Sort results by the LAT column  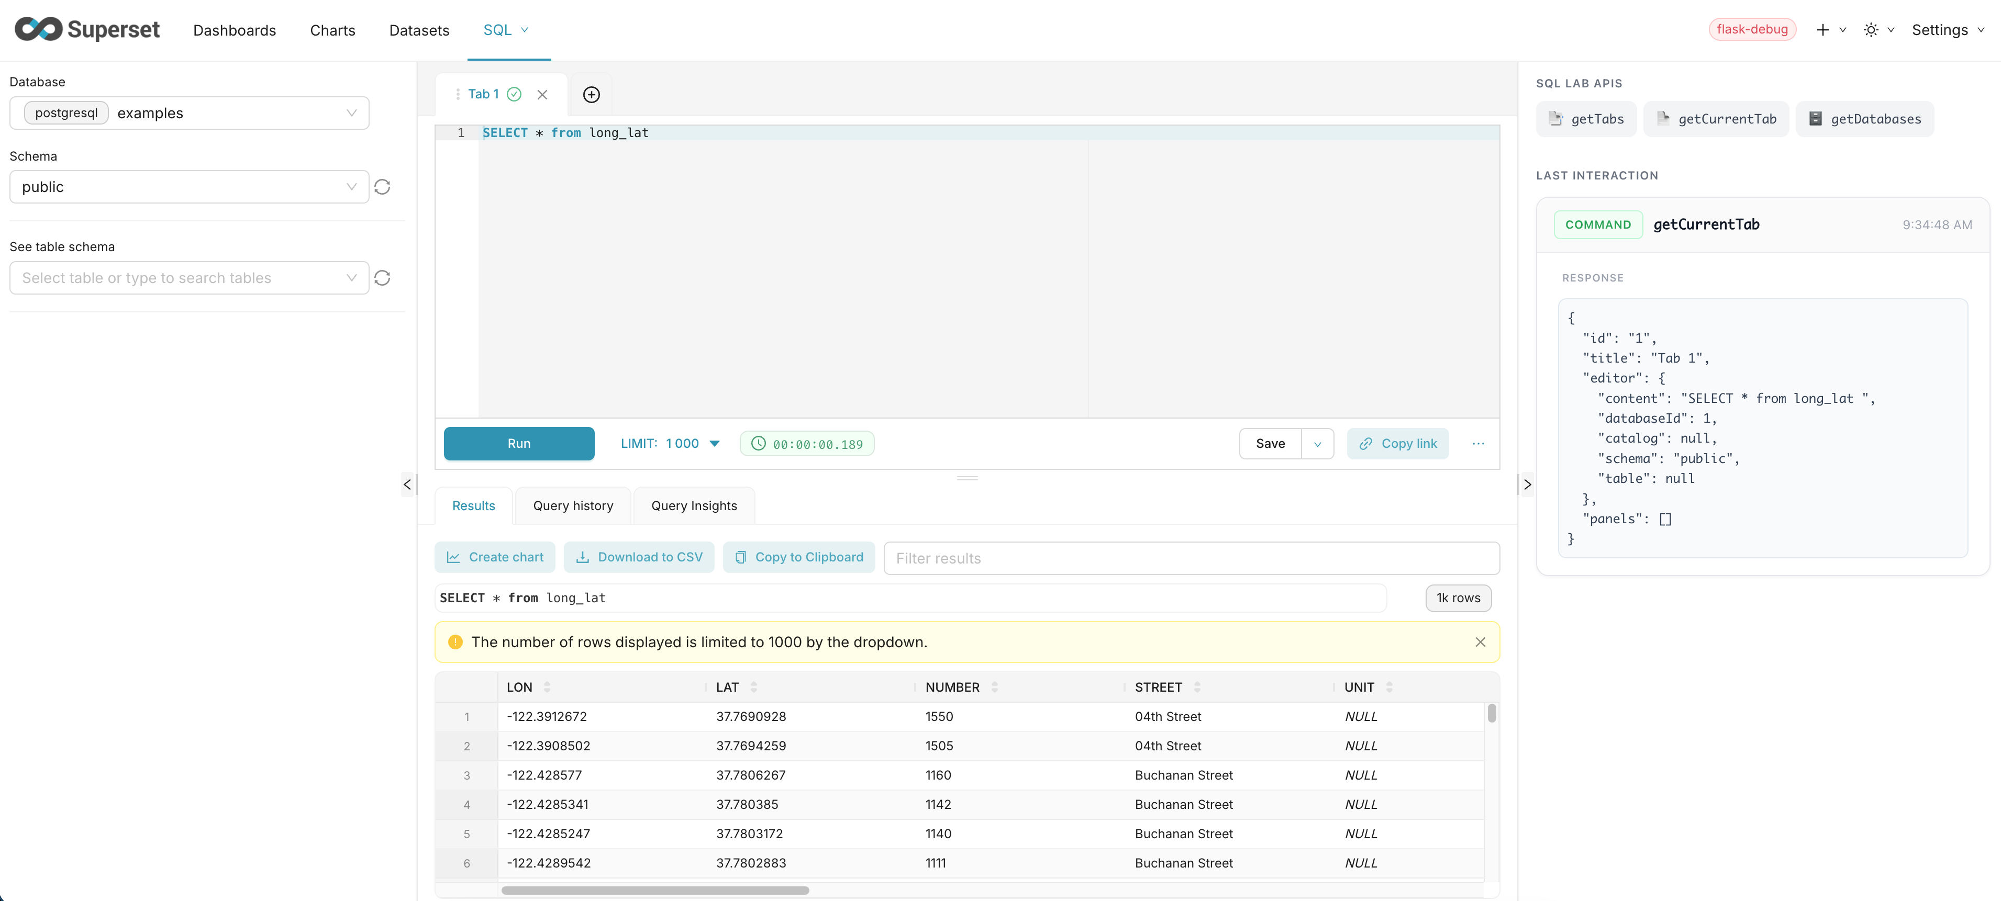tap(756, 687)
